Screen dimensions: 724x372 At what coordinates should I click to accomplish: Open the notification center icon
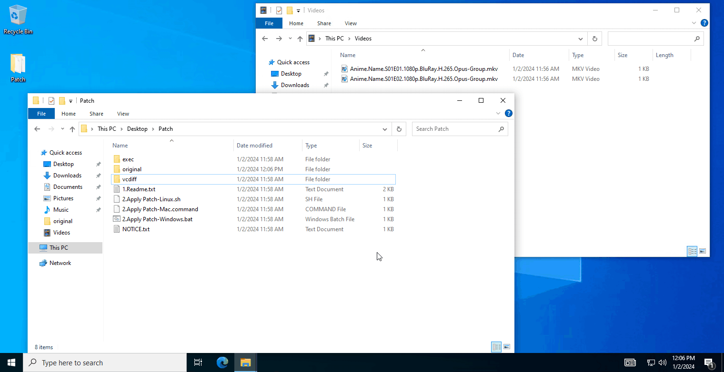point(709,362)
